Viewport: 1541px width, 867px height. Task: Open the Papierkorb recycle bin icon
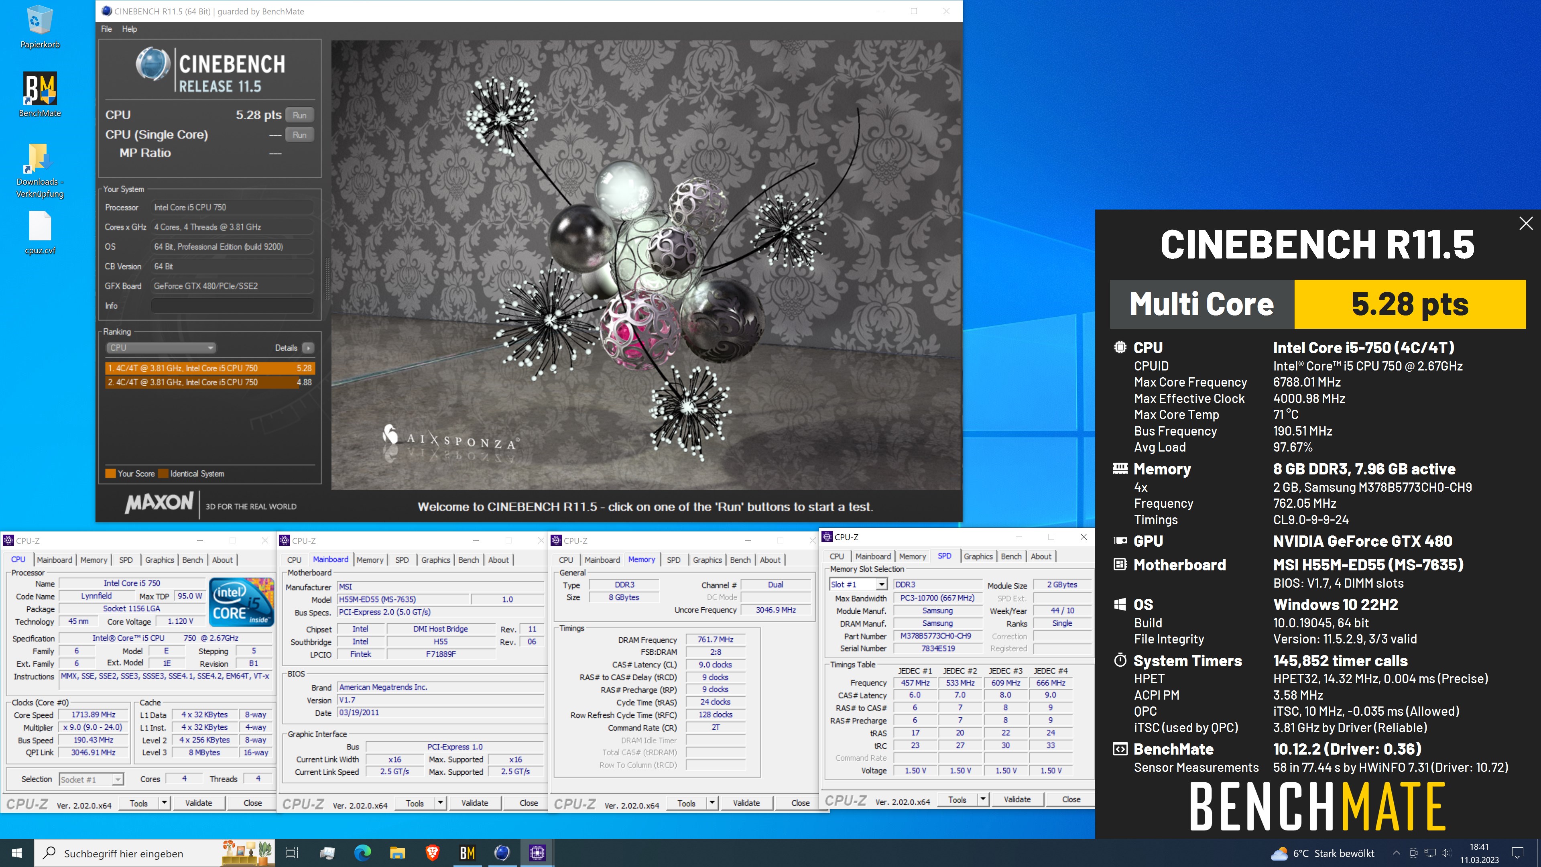click(x=39, y=27)
